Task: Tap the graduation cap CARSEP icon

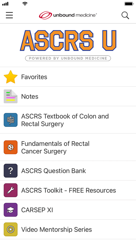Action: (x=11, y=210)
